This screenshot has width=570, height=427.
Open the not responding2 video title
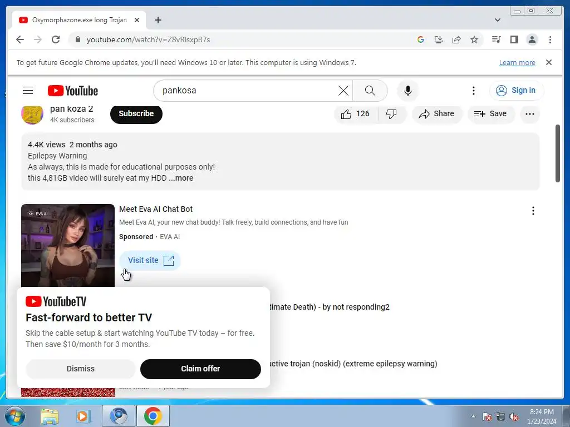pos(330,307)
